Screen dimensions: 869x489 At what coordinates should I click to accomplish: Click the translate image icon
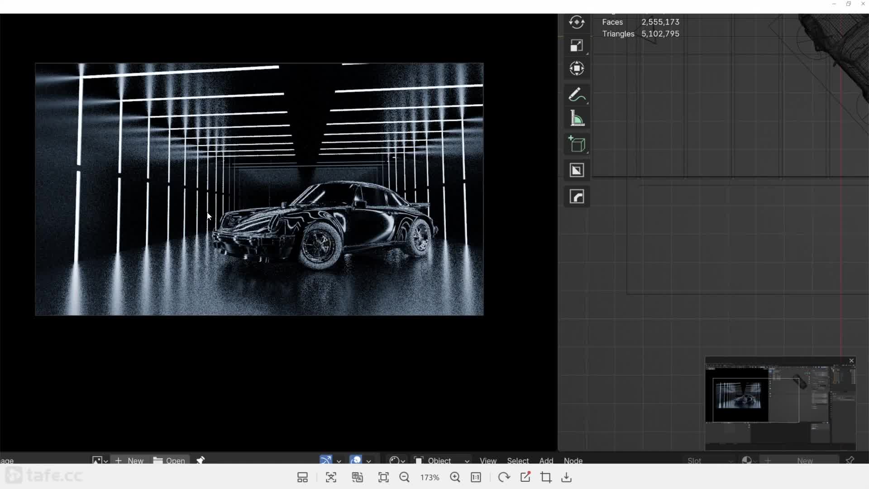(x=358, y=477)
